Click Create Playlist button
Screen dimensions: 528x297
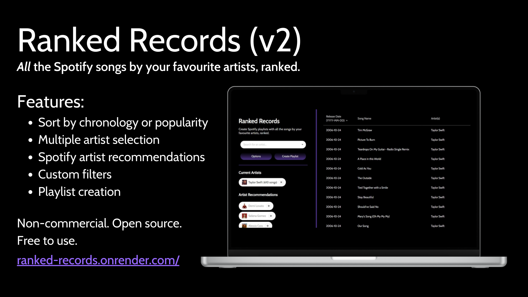(290, 156)
